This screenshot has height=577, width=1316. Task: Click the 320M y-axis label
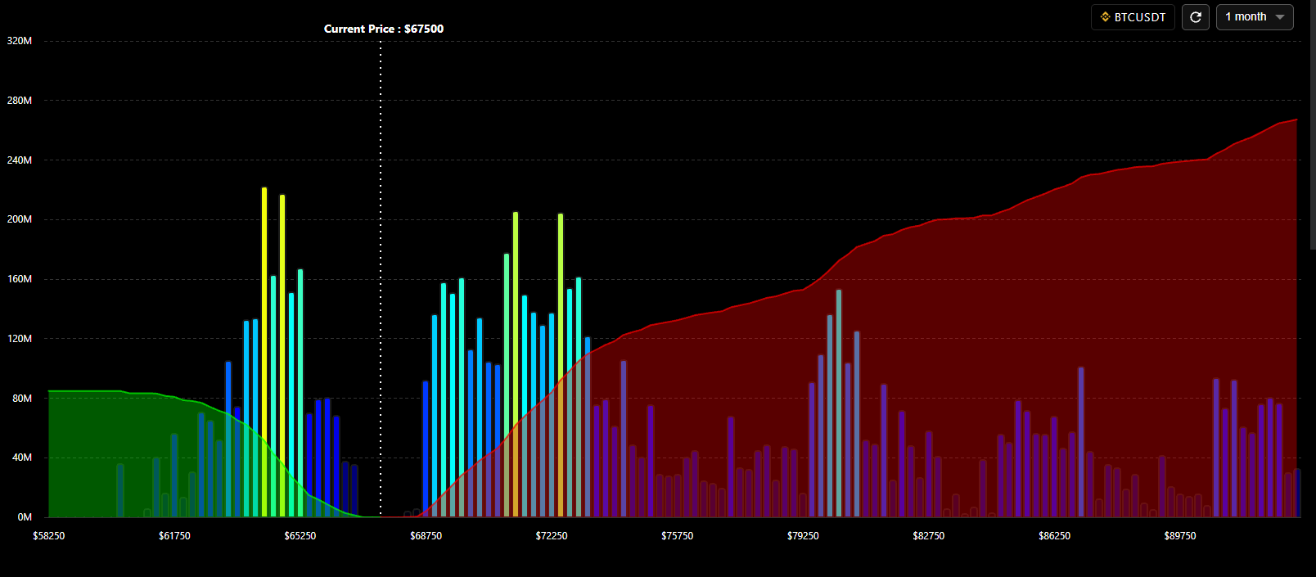pyautogui.click(x=20, y=41)
